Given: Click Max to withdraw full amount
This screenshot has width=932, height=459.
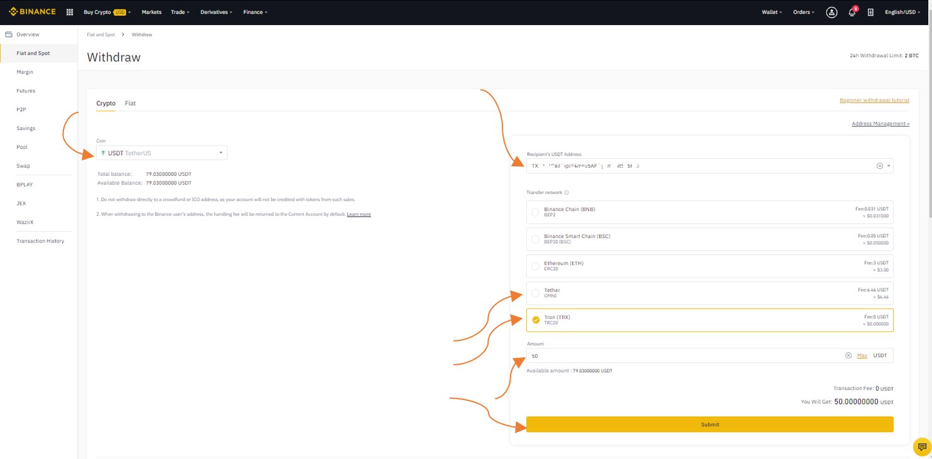Looking at the screenshot, I should (x=862, y=355).
